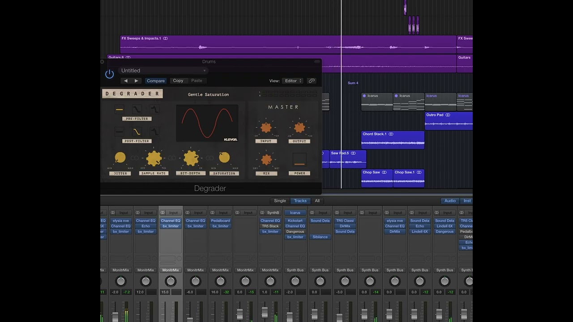This screenshot has height=322, width=573.
Task: Open the MonitrMix output dropdown on selected channel
Action: point(171,270)
